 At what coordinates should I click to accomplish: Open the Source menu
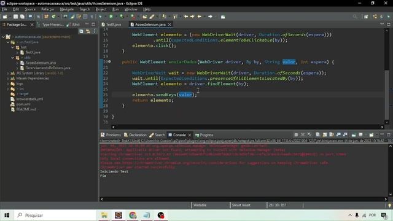[30, 9]
